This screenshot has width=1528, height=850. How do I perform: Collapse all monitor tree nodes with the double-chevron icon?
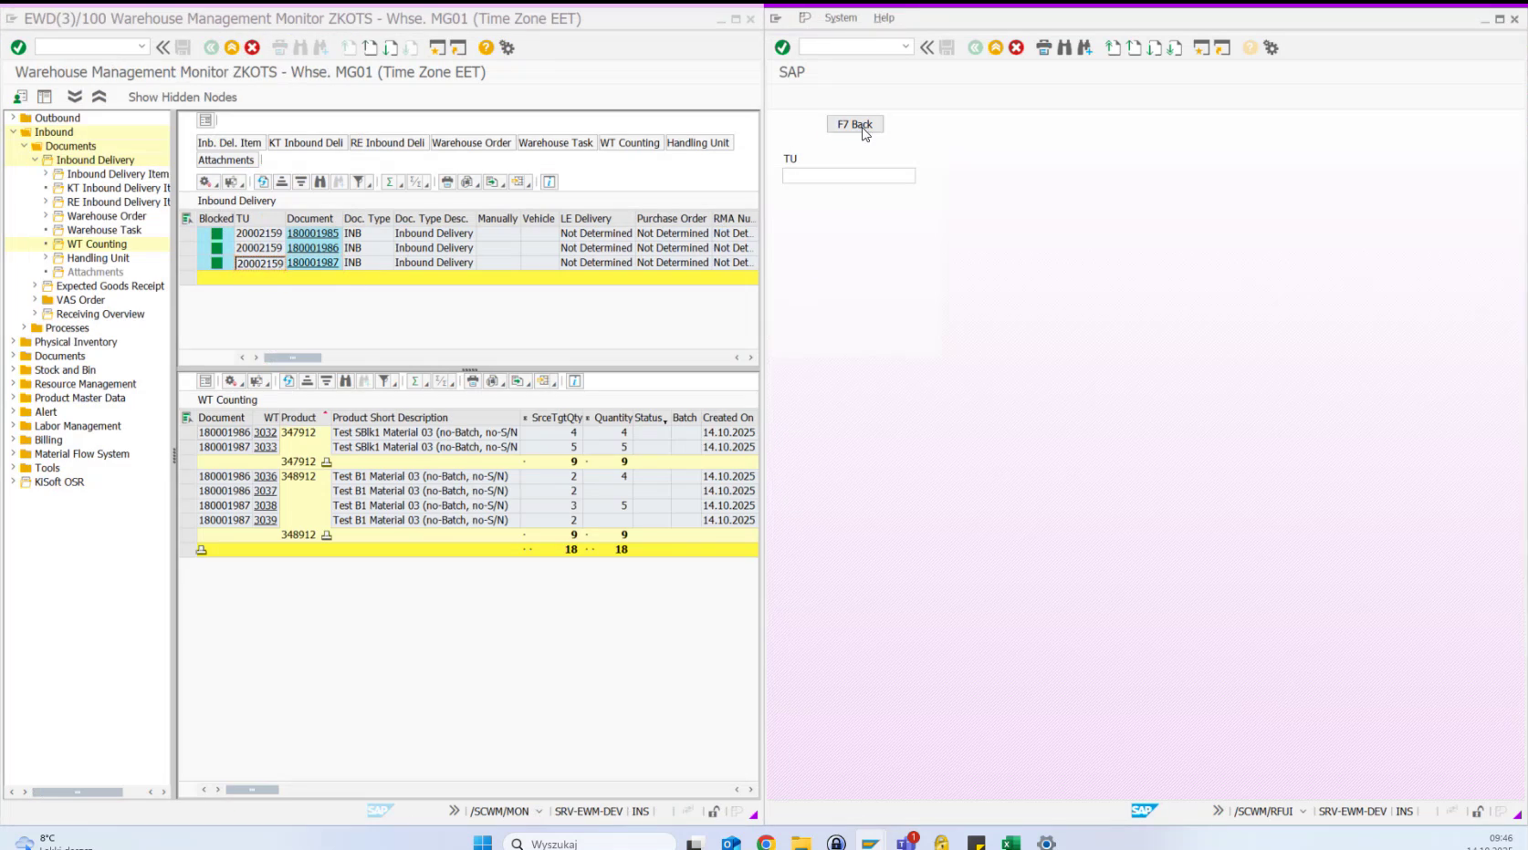tap(99, 96)
